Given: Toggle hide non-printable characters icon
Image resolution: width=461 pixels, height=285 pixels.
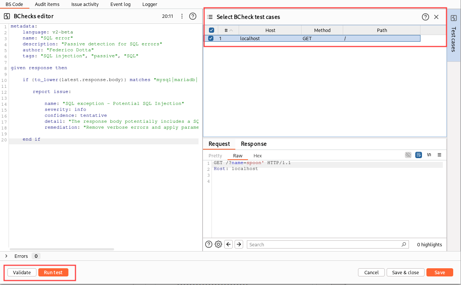Looking at the screenshot, I should (408, 155).
